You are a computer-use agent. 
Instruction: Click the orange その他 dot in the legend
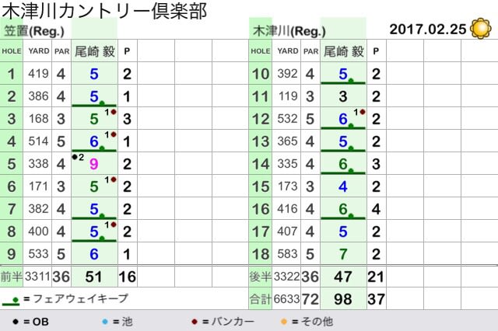pyautogui.click(x=284, y=322)
